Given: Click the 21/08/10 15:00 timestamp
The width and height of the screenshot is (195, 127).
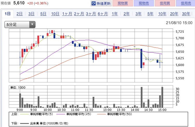Looking at the screenshot, I should point(179,23).
